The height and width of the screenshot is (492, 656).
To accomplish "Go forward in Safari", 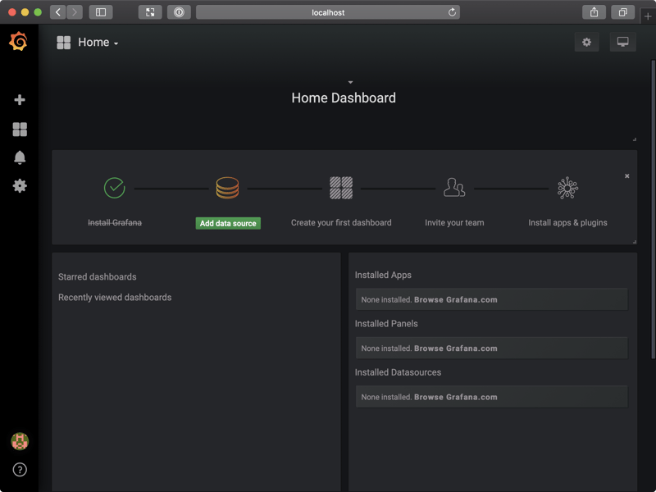I will click(x=75, y=12).
